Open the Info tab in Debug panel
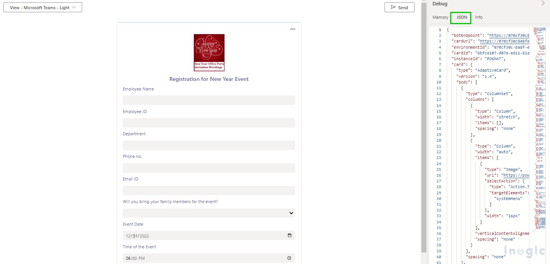Viewport: 550px width, 264px height. pos(479,17)
